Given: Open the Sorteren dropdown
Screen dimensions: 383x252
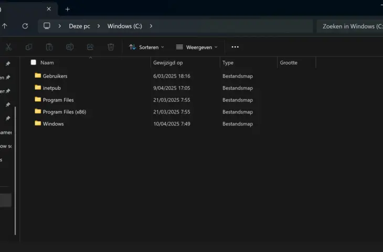Looking at the screenshot, I should (146, 47).
